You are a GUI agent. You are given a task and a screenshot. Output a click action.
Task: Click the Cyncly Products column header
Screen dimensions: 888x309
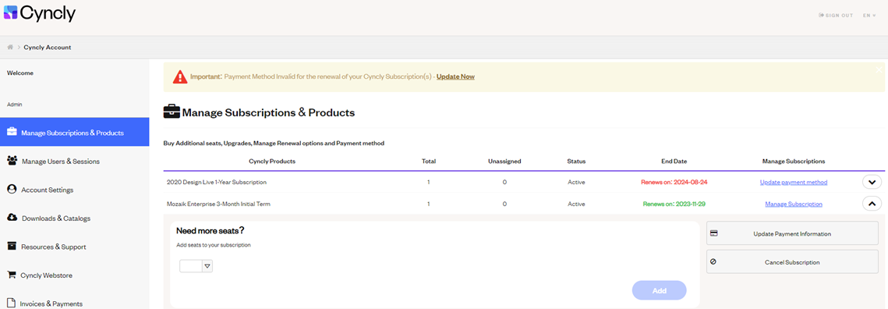pyautogui.click(x=272, y=161)
